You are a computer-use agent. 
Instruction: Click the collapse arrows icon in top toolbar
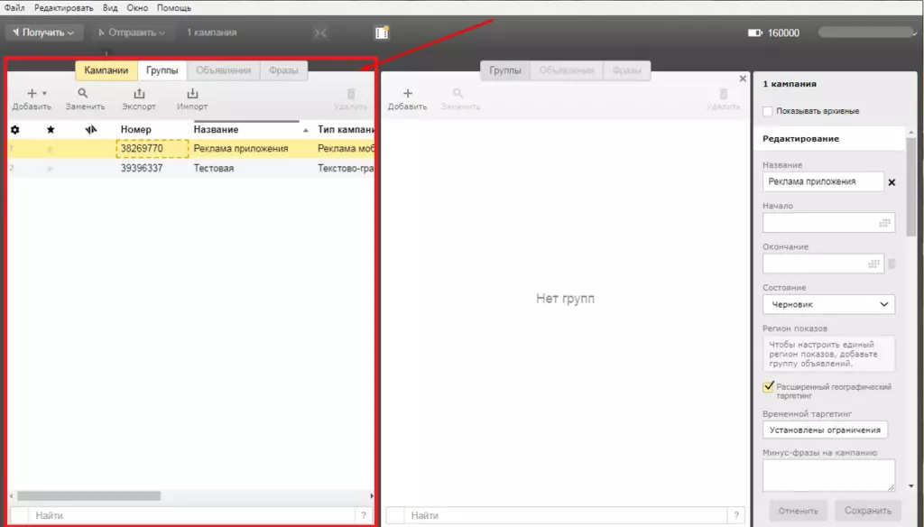click(x=320, y=32)
